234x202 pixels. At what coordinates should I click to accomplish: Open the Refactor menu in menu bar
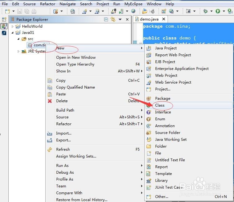[47, 4]
